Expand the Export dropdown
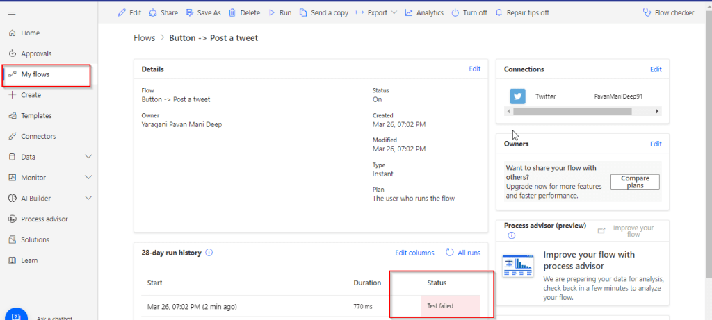 point(394,12)
